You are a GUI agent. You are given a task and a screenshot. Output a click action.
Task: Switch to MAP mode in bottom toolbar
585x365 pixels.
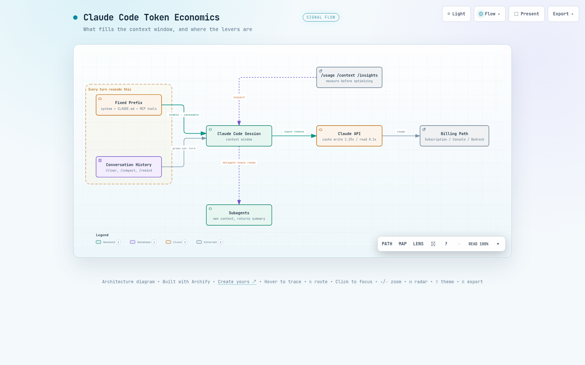[403, 244]
